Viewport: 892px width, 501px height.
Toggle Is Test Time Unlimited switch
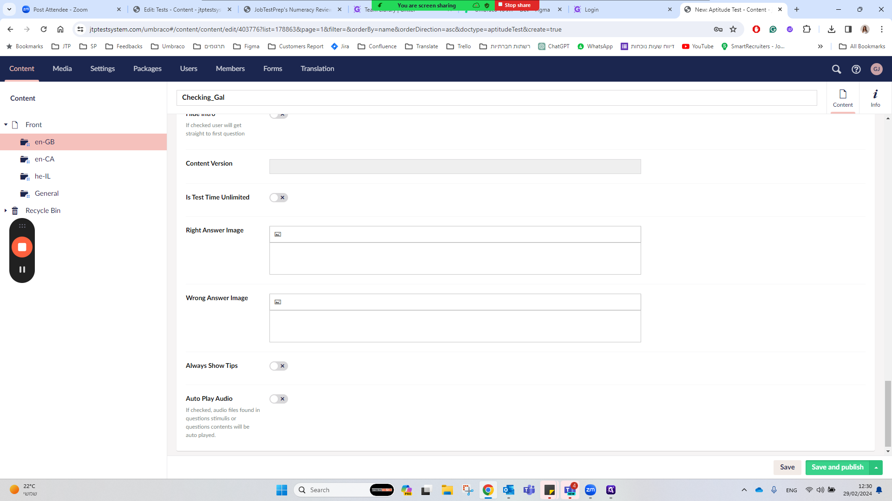pos(279,198)
